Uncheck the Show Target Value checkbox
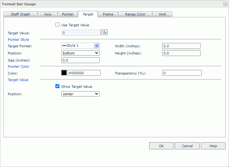 [x=57, y=87]
